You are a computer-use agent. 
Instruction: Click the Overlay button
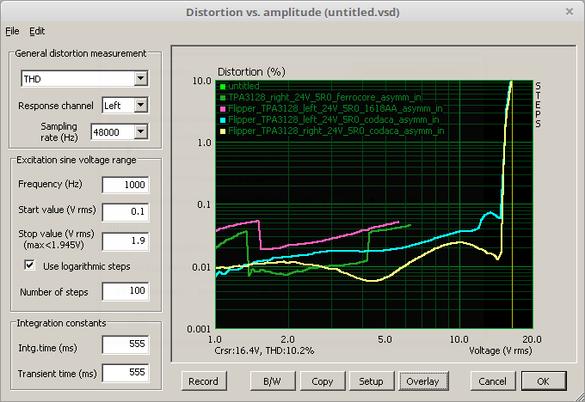coord(422,381)
